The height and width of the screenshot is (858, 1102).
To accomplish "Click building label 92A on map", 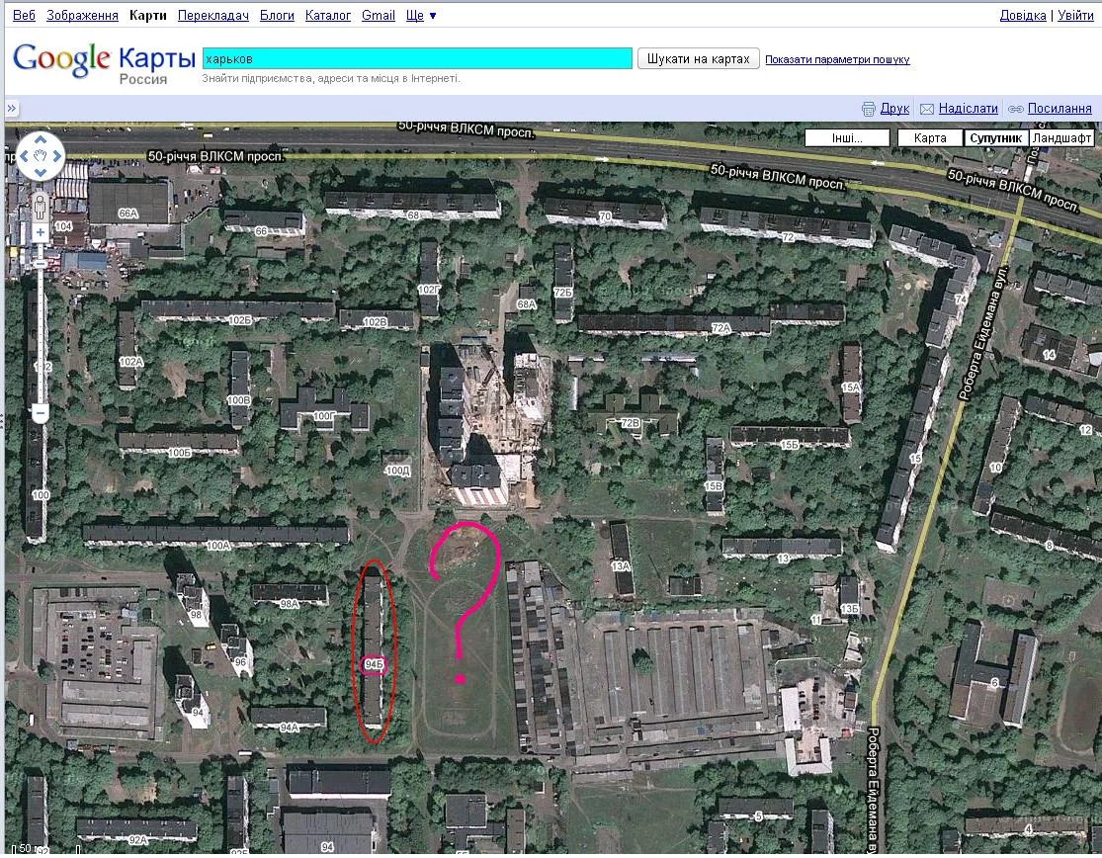I will [x=137, y=839].
